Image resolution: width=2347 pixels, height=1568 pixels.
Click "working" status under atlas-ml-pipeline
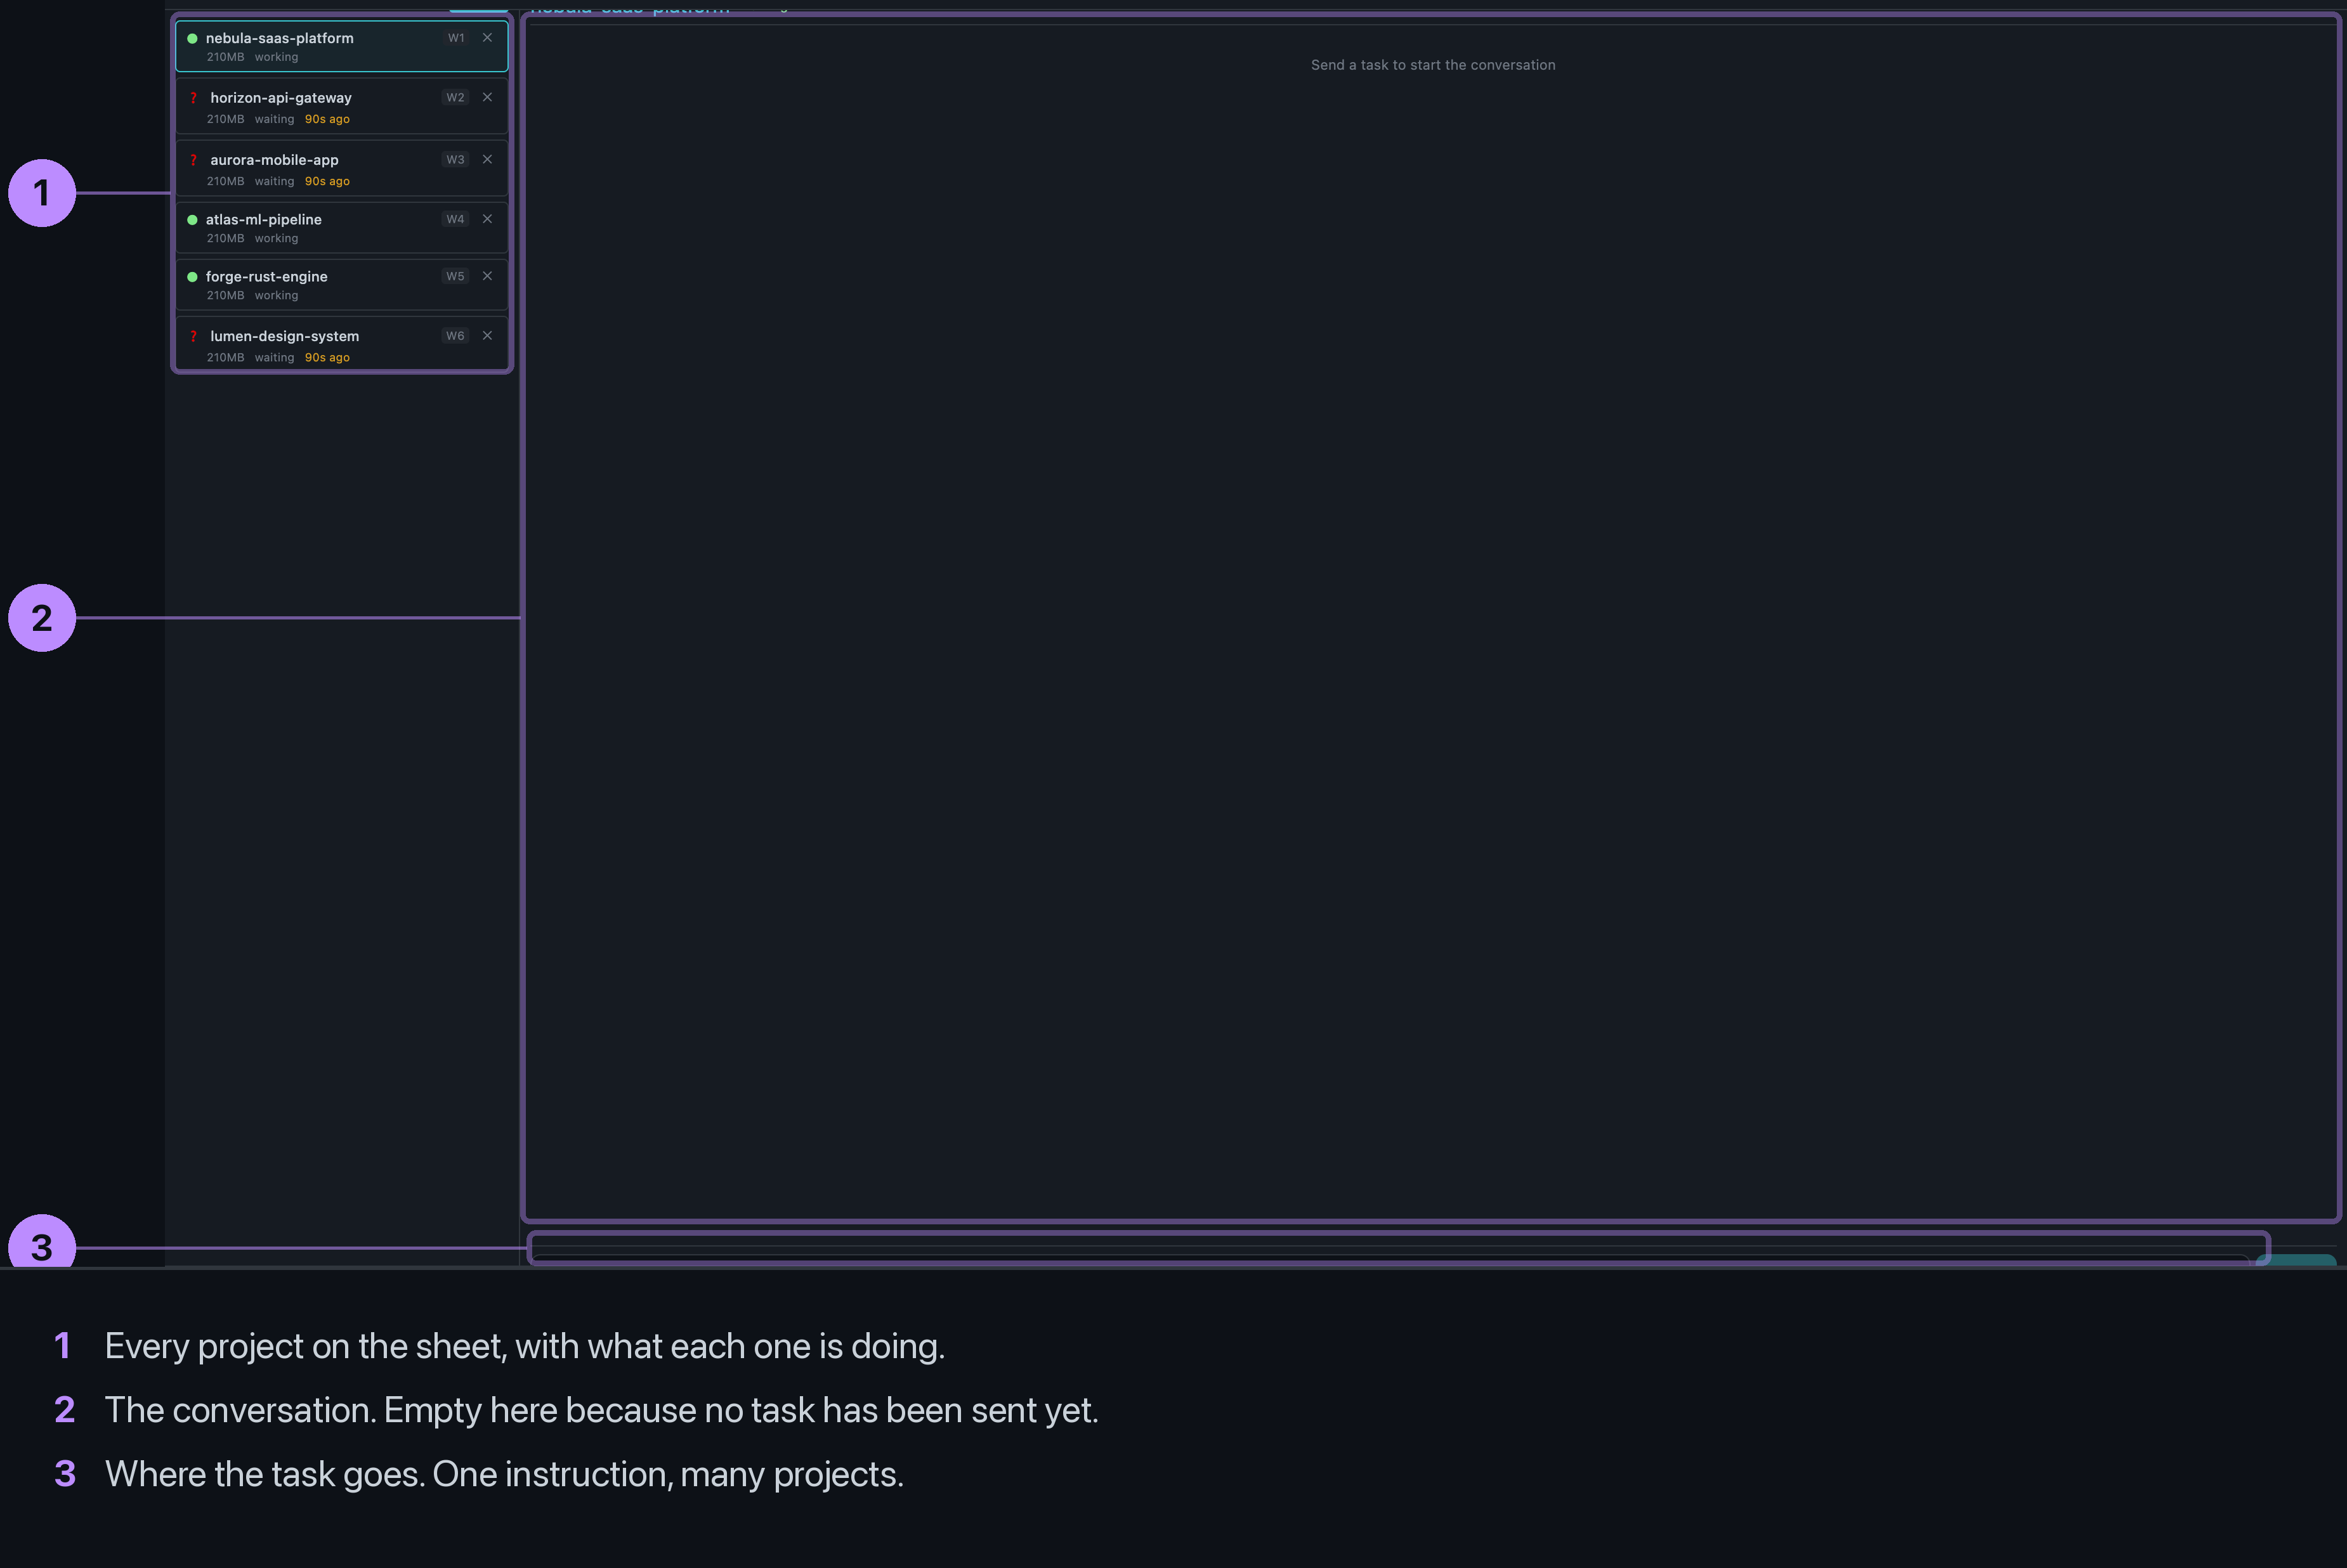point(276,238)
